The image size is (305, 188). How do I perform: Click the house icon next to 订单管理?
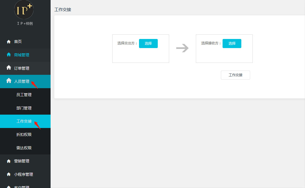point(9,68)
